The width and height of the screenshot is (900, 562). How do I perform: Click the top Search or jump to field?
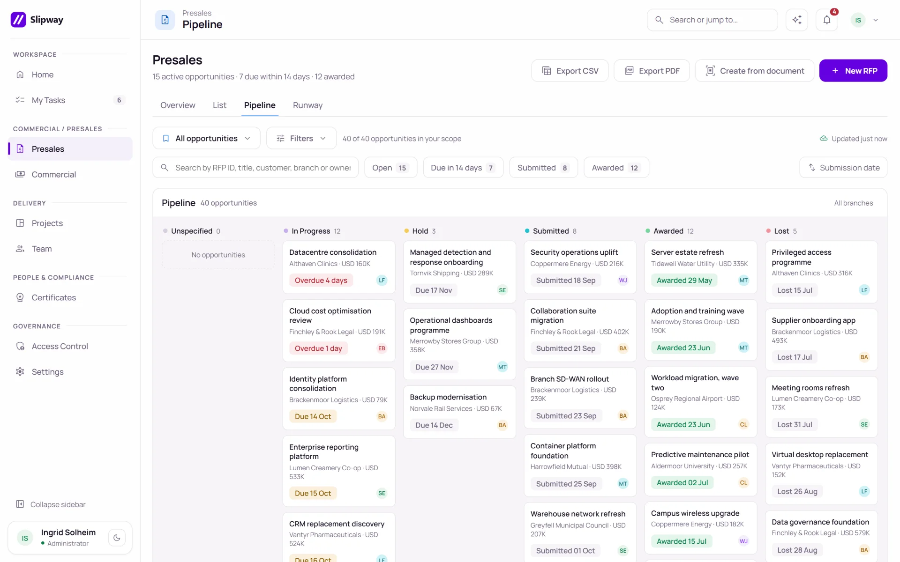[x=712, y=20]
